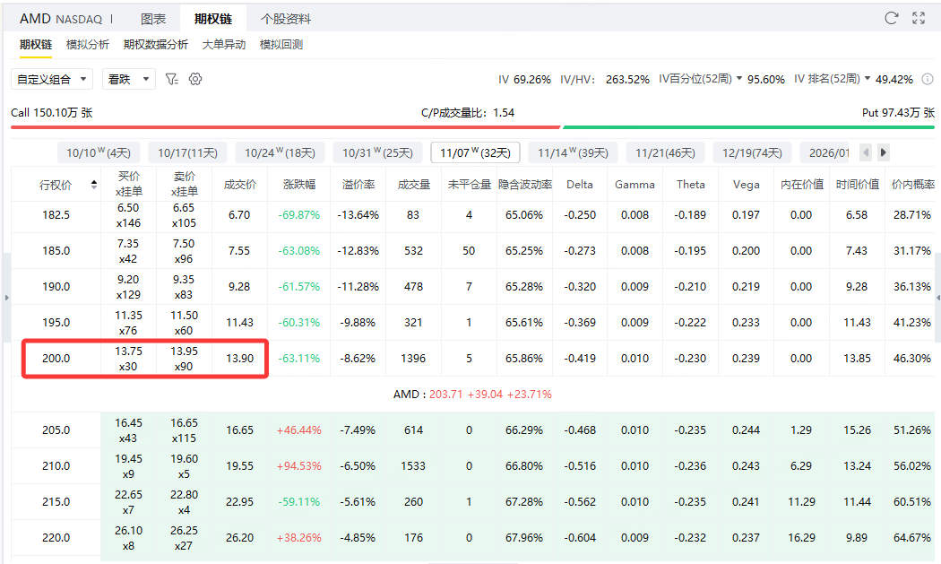Show later expiration dates arrow
The width and height of the screenshot is (941, 564).
(883, 152)
